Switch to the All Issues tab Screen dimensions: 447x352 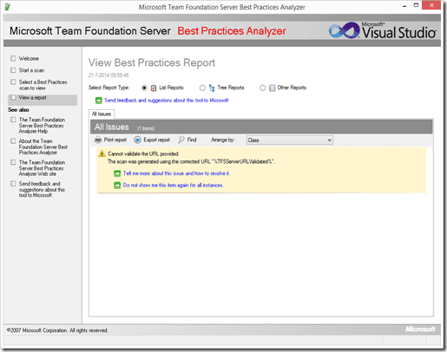(x=102, y=114)
